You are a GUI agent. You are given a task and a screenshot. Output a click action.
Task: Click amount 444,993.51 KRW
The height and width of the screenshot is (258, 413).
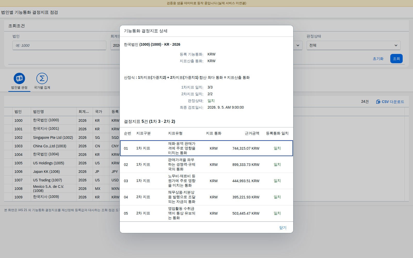coord(246,181)
